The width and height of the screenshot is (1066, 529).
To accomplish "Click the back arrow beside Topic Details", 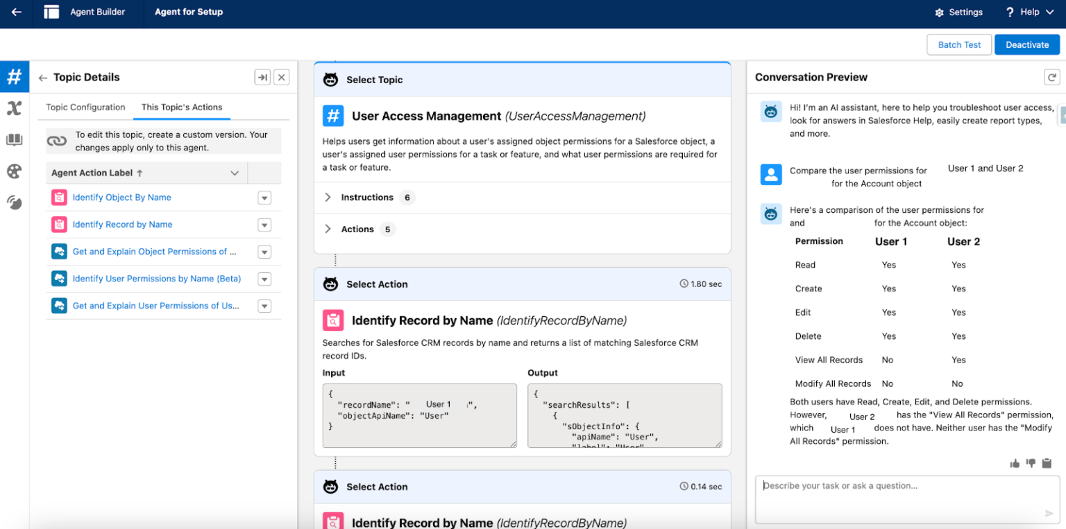I will [43, 78].
